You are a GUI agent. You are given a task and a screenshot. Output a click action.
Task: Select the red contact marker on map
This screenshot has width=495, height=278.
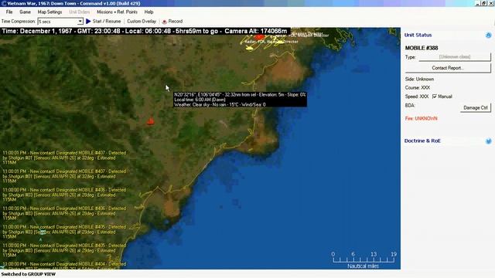click(151, 120)
